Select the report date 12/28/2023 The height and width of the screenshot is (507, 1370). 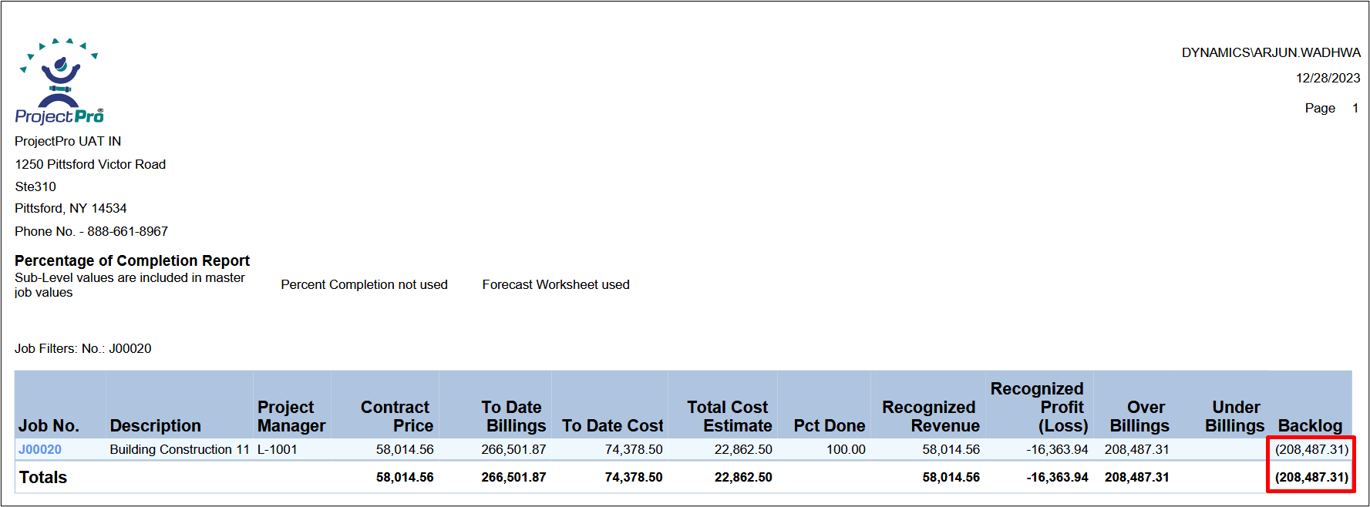(x=1328, y=78)
